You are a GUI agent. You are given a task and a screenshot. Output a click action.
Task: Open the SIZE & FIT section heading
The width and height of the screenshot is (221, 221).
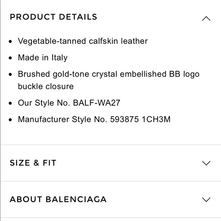[x=33, y=163]
